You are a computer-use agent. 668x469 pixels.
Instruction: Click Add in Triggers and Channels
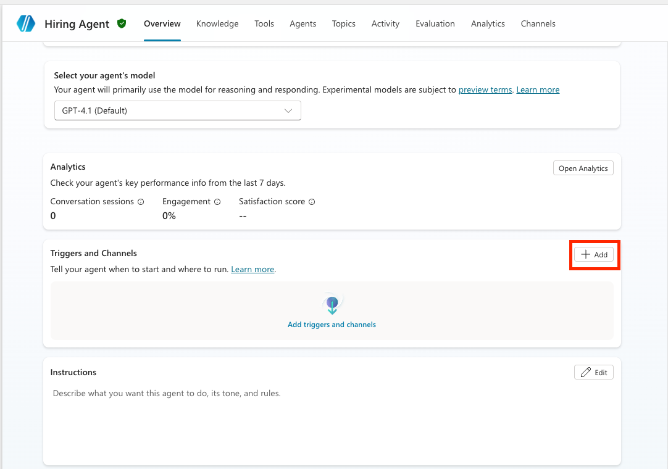594,255
